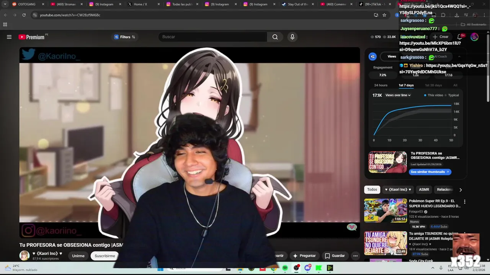Open Spotify from the taskbar
Image resolution: width=490 pixels, height=275 pixels.
click(285, 268)
